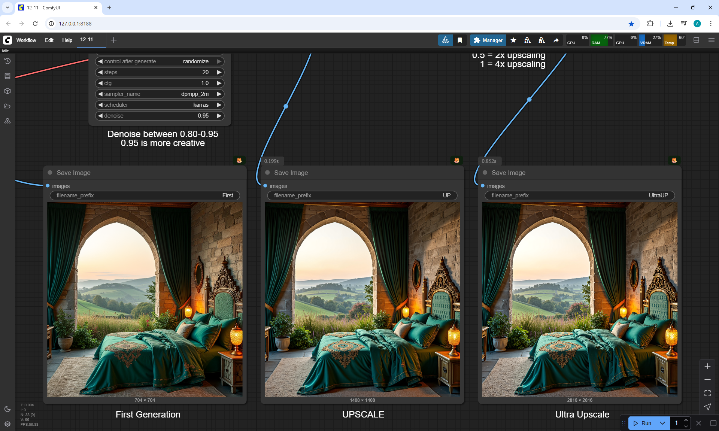The image size is (719, 431).
Task: Click the Manager button
Action: (x=488, y=40)
